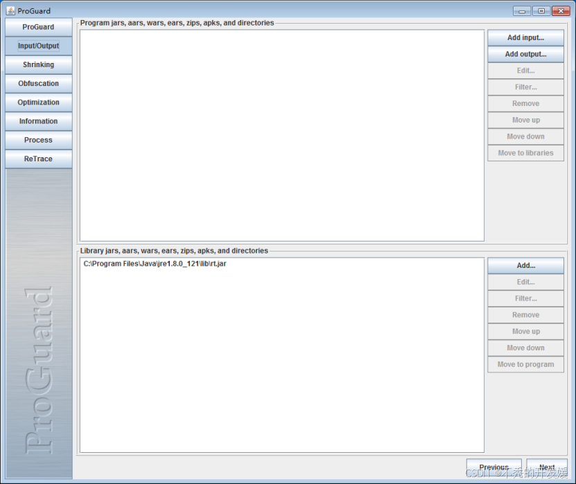Click Edit... in the program jars panel
Screen dimensions: 576x484
click(525, 71)
